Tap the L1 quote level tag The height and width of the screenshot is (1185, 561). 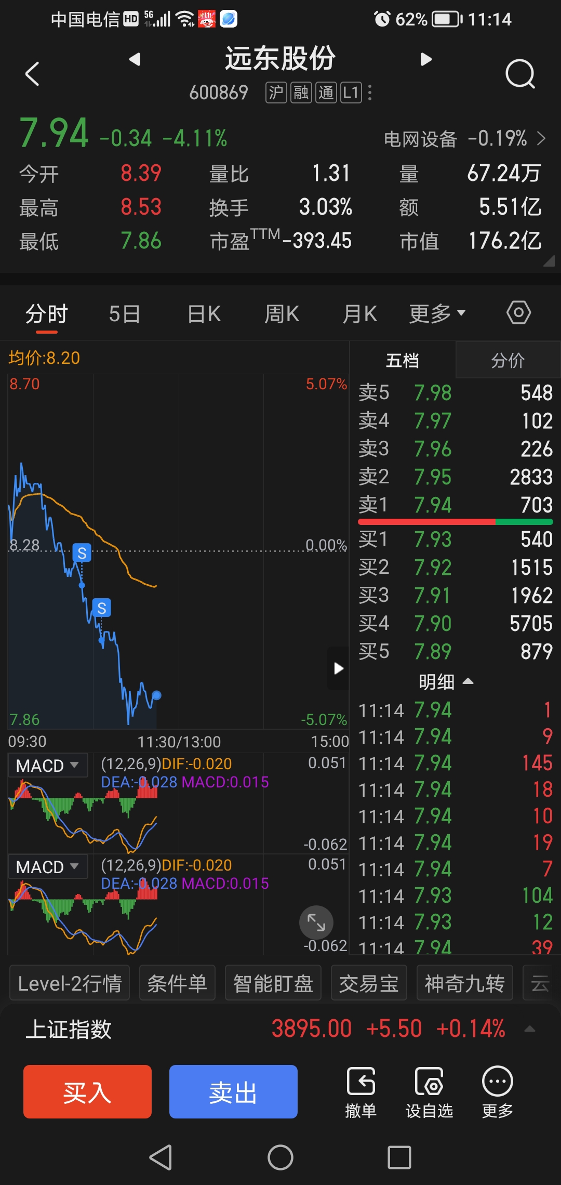click(351, 93)
